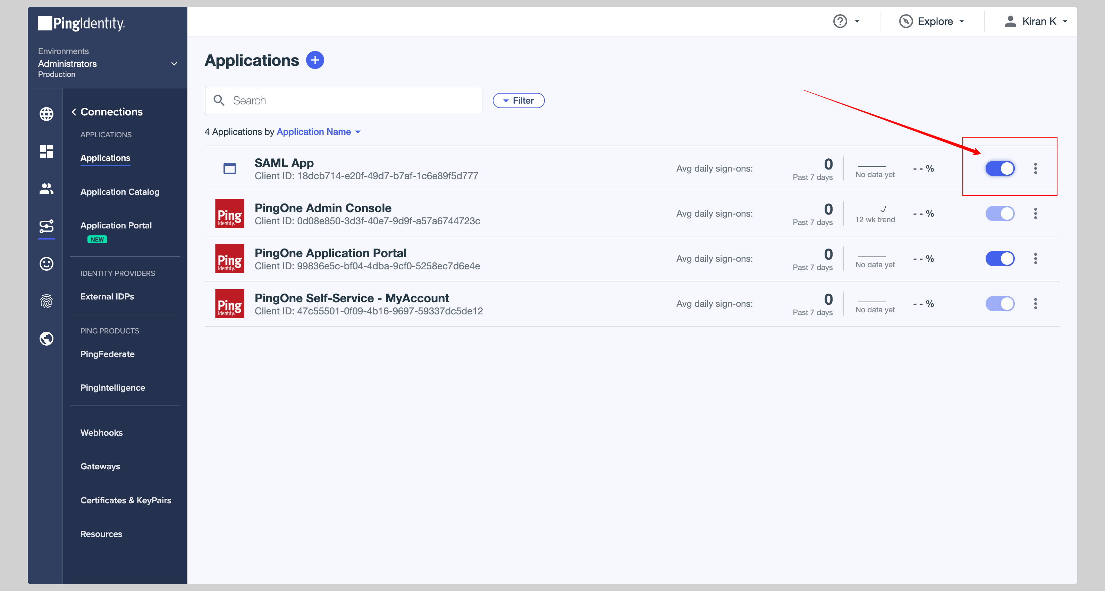Open the Directory users icon
The height and width of the screenshot is (591, 1105).
[x=46, y=189]
